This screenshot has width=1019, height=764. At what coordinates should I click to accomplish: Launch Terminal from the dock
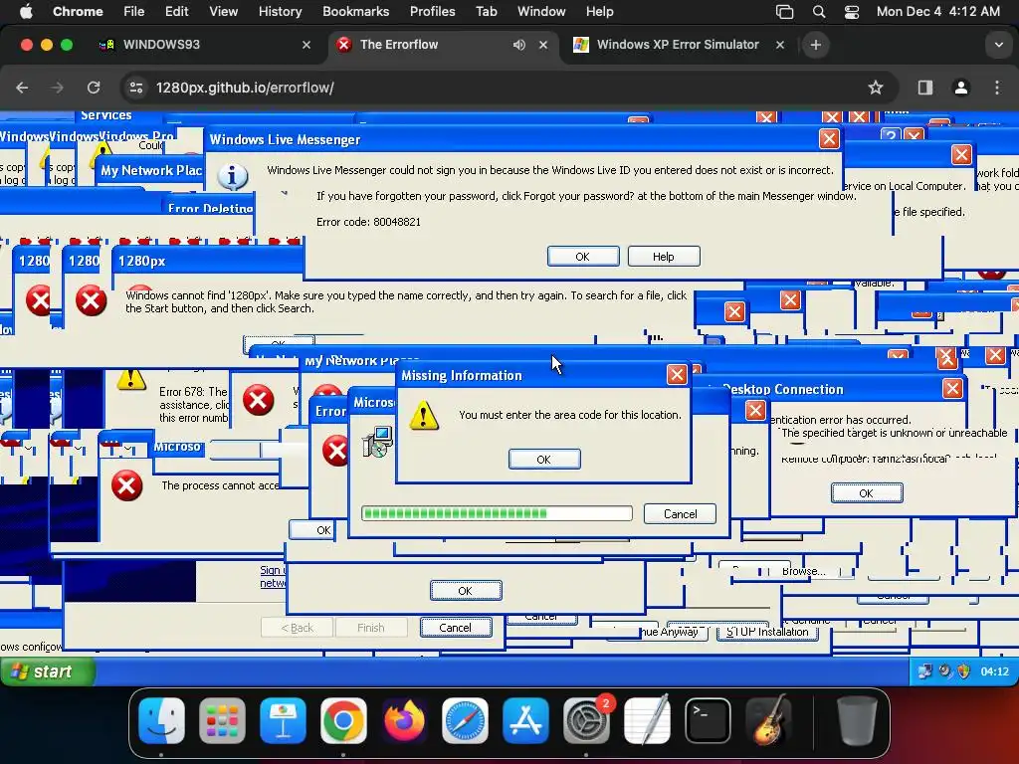708,720
